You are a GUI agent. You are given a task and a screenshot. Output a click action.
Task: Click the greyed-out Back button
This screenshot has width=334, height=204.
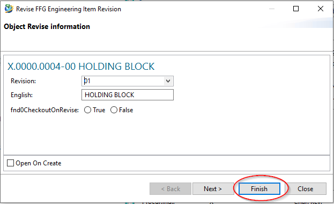point(170,189)
